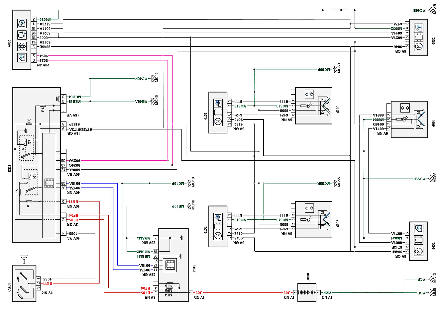Click the roof-up icon inside component 6036

(x=22, y=35)
